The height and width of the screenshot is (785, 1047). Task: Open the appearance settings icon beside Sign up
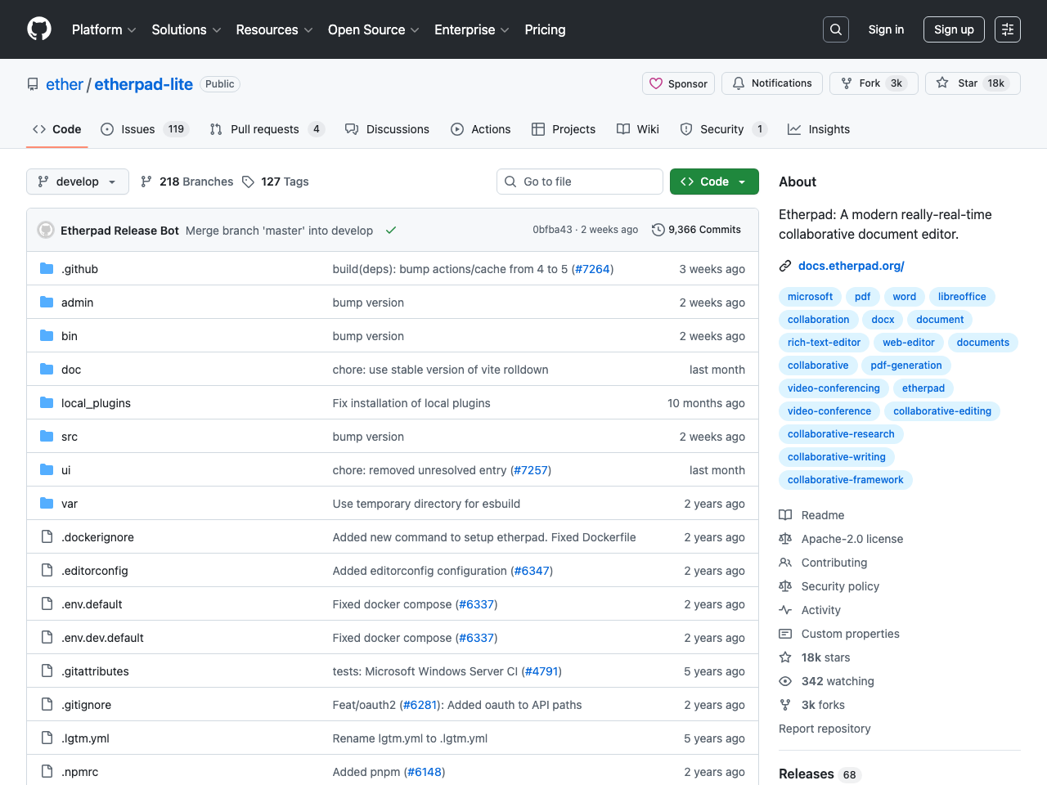(1007, 29)
